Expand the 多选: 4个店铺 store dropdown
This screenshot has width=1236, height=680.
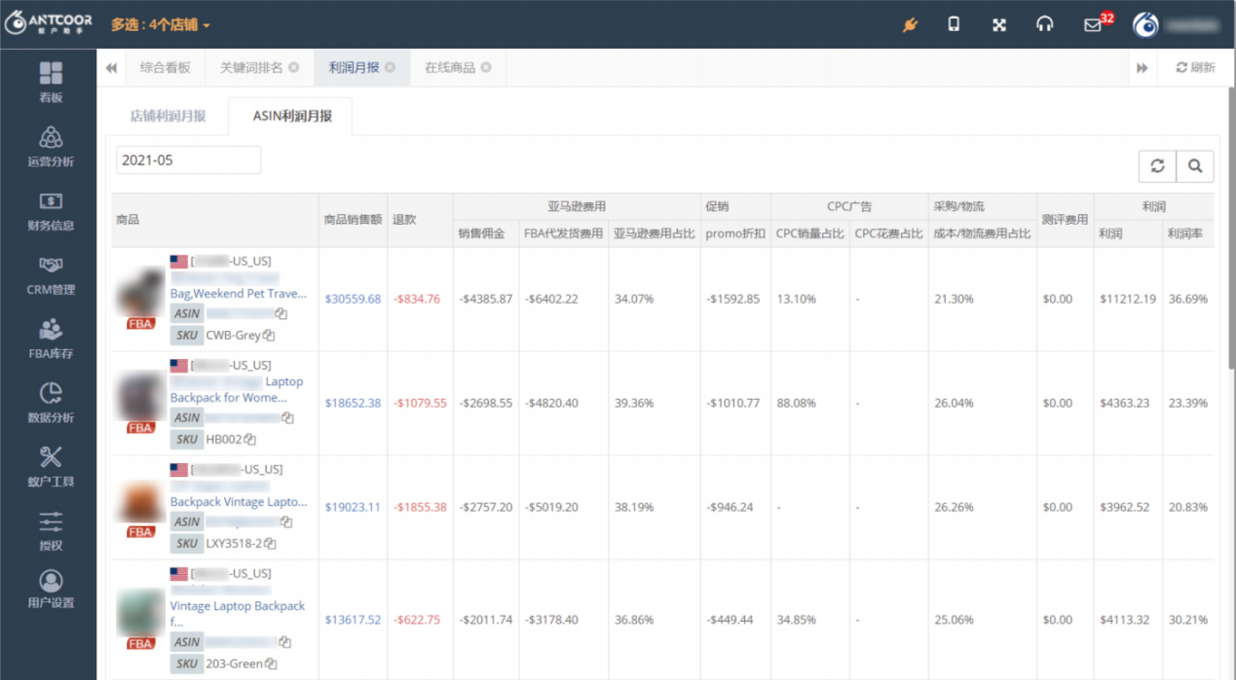click(160, 24)
